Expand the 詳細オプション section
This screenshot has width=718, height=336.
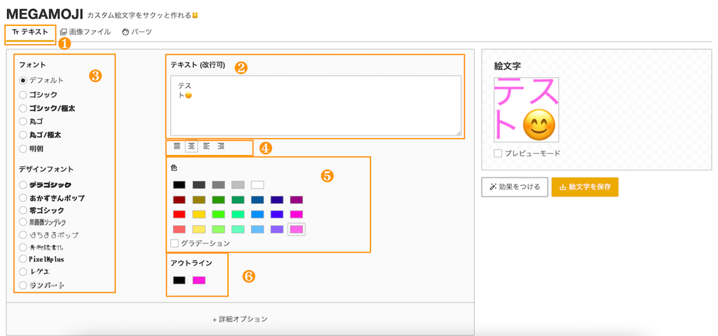coord(240,319)
